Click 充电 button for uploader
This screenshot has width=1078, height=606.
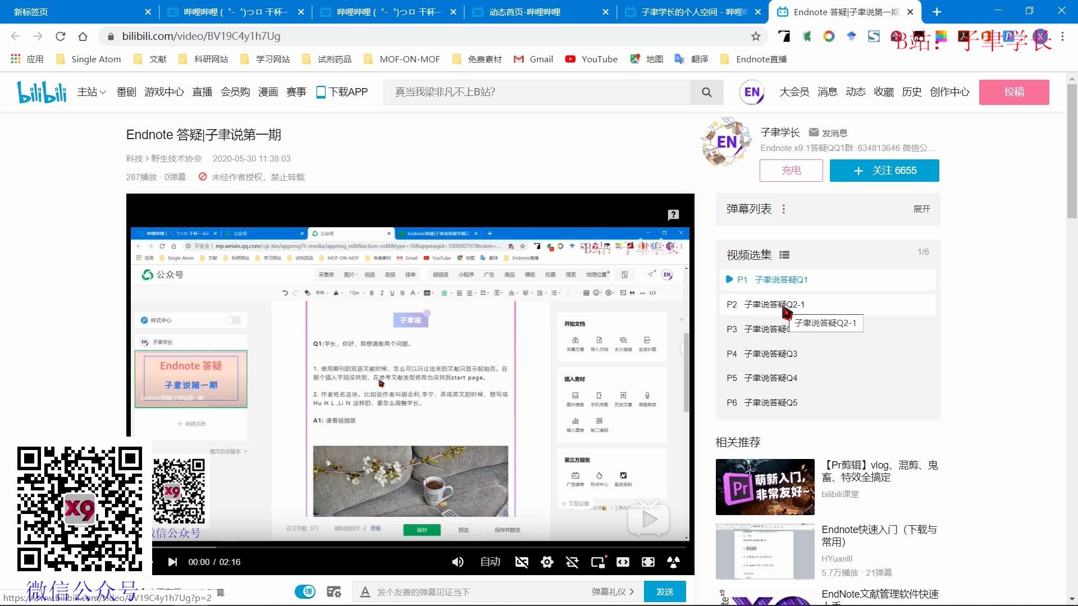791,171
